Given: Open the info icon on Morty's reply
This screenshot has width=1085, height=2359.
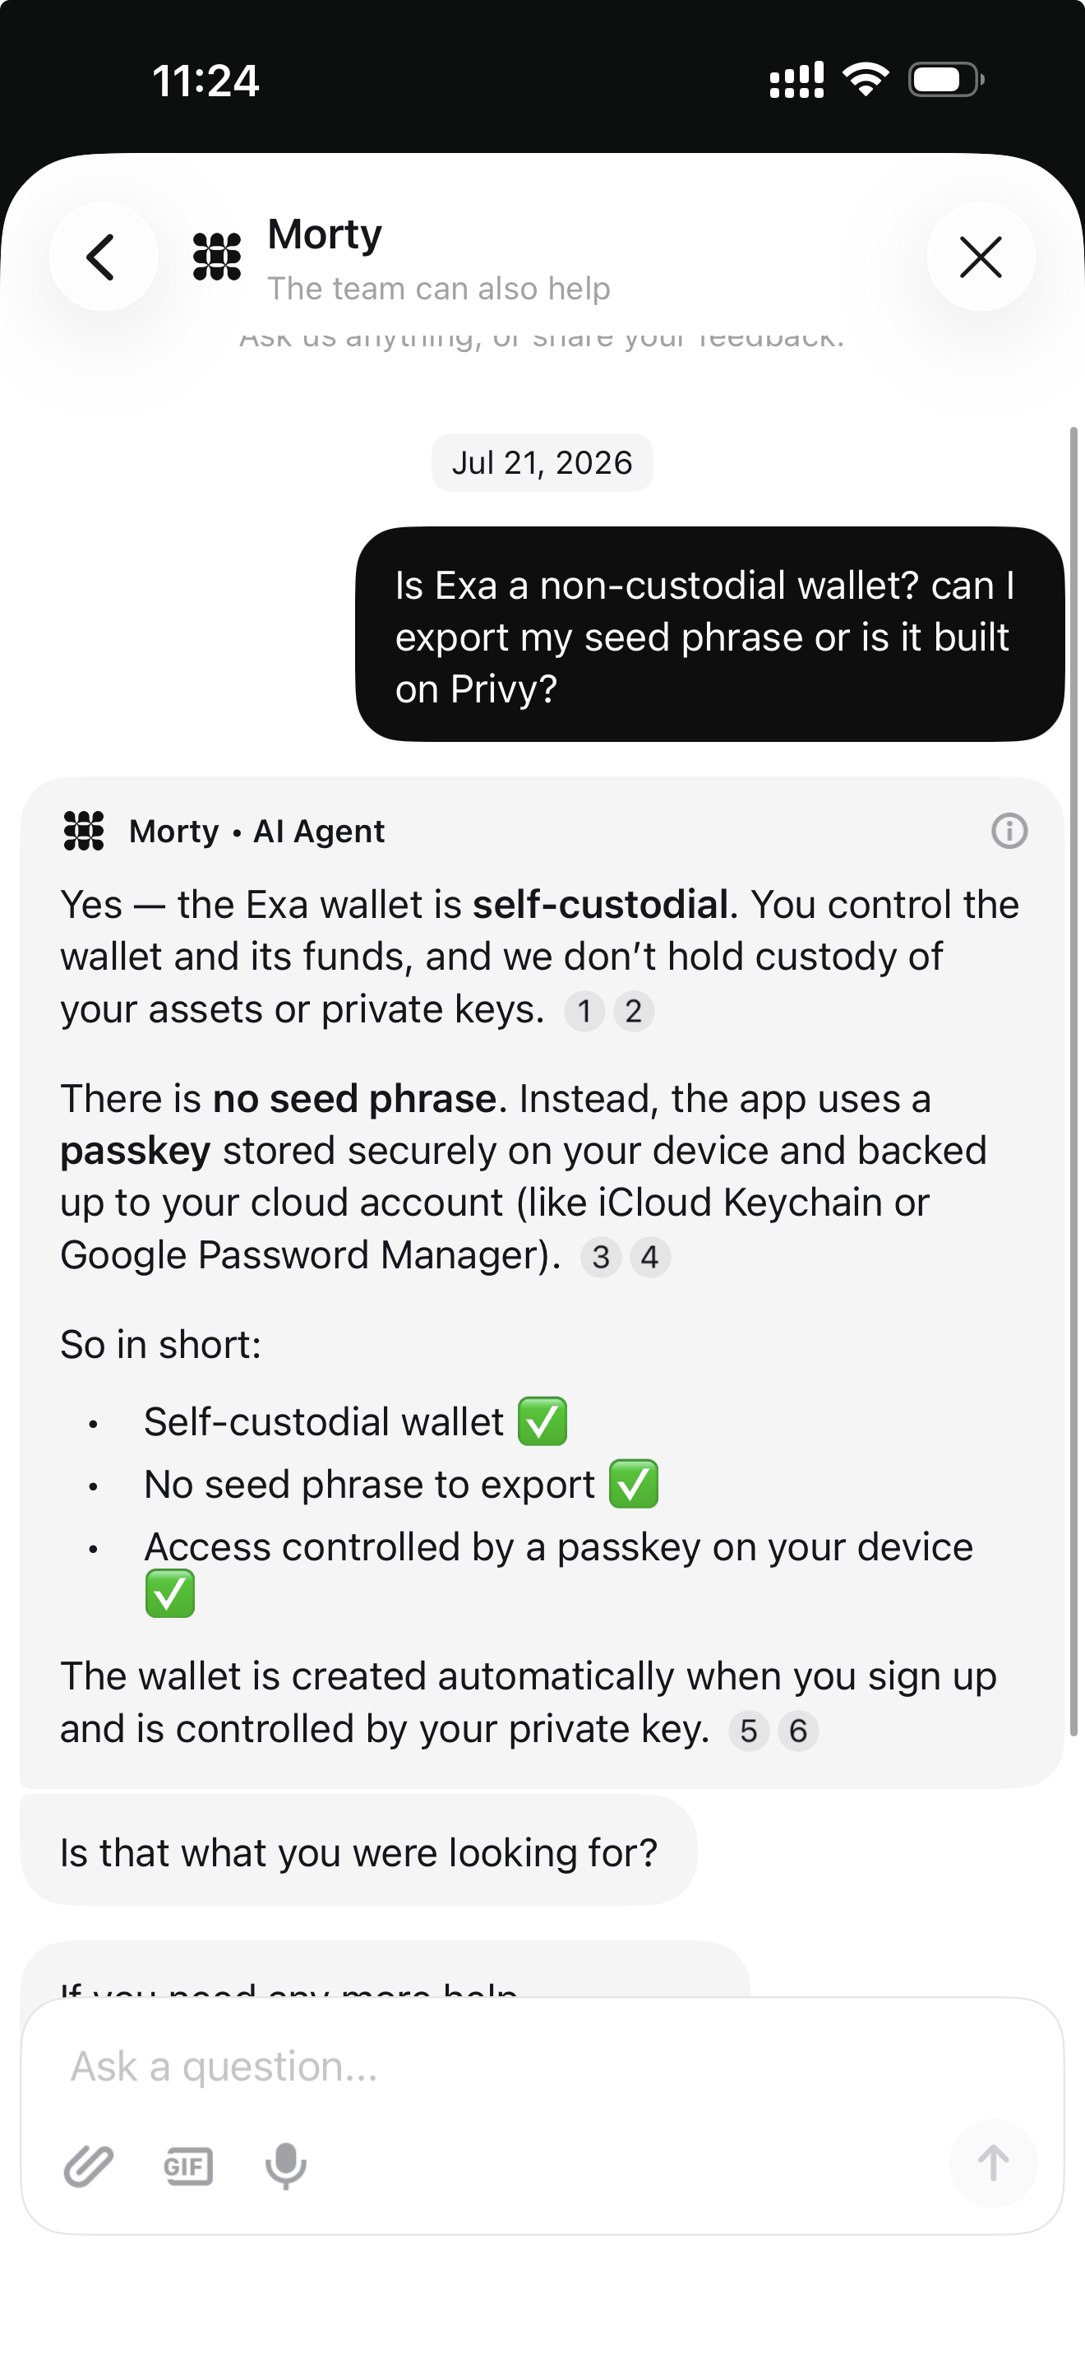Looking at the screenshot, I should (1009, 831).
